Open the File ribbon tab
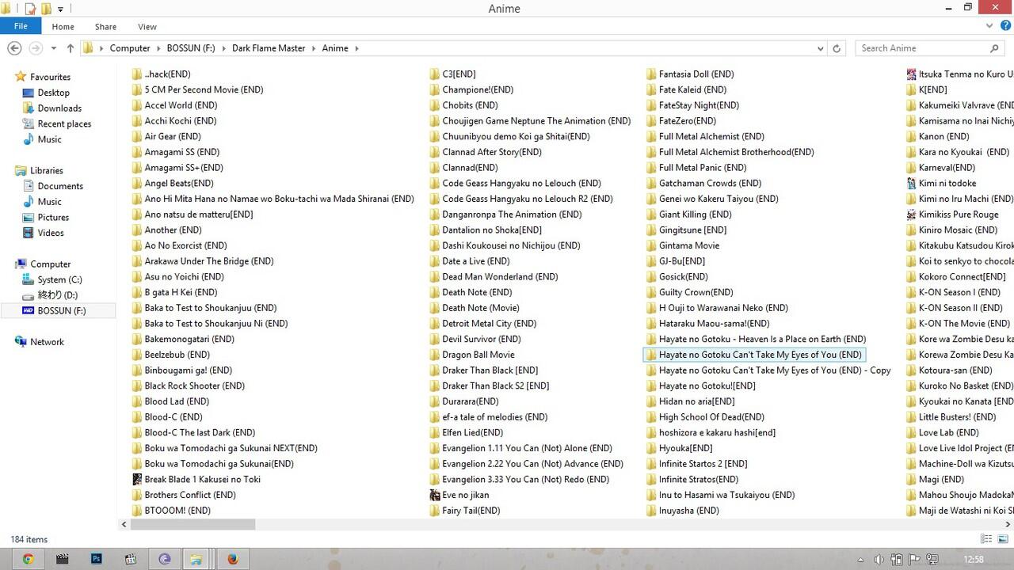 20,26
